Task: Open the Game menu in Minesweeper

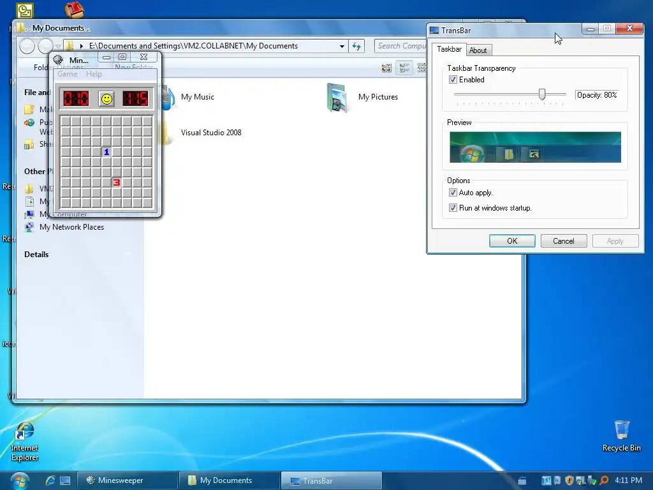Action: click(x=68, y=74)
